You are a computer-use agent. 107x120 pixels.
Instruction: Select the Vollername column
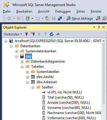pos(72,118)
